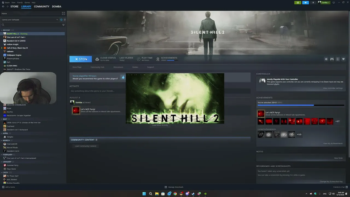Select Phasmophobia in the library
The width and height of the screenshot is (350, 197).
click(13, 59)
